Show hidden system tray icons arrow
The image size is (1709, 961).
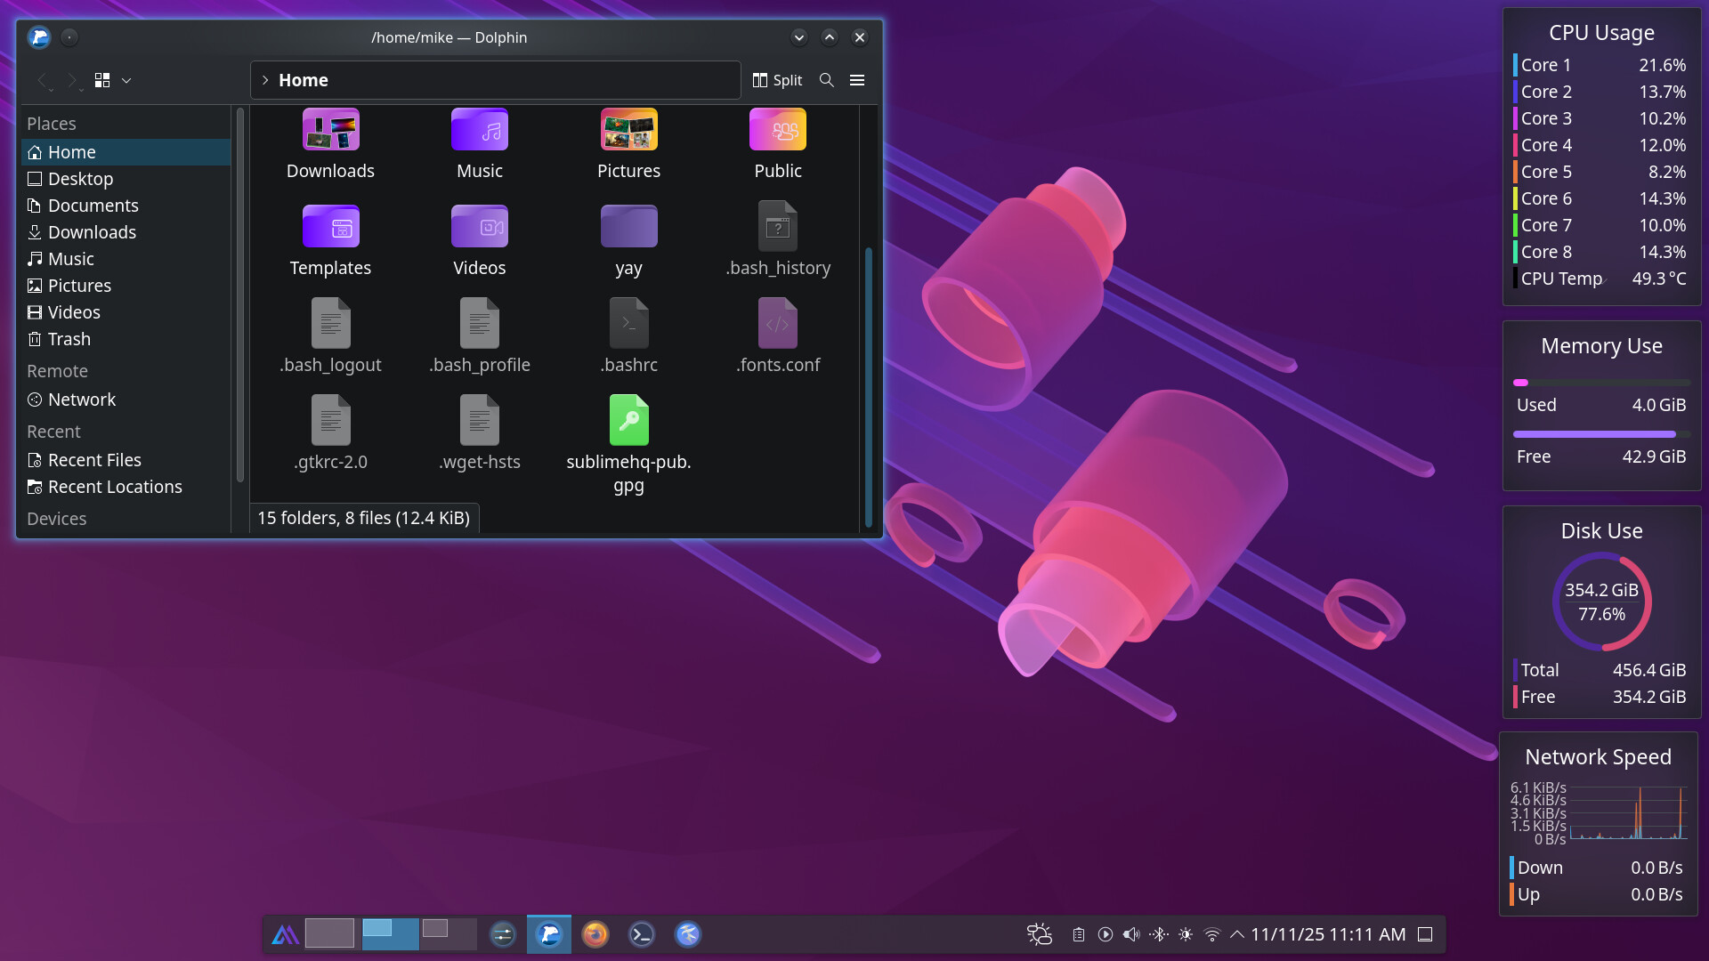pyautogui.click(x=1237, y=934)
